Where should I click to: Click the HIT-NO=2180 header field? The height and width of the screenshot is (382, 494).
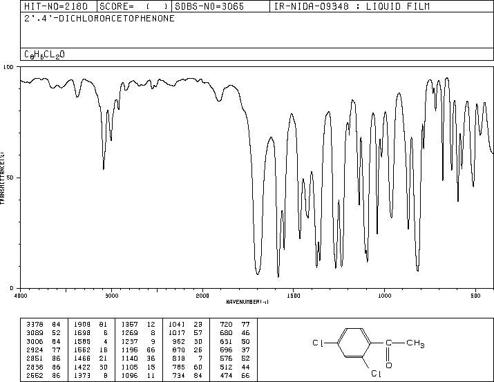click(56, 6)
